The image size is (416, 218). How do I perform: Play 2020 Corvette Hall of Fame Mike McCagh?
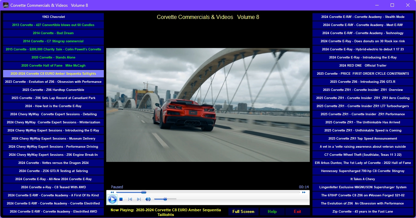coord(53,66)
